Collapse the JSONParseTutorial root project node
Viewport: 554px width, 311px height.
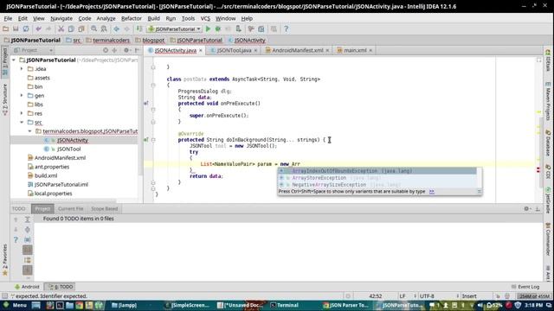14,60
